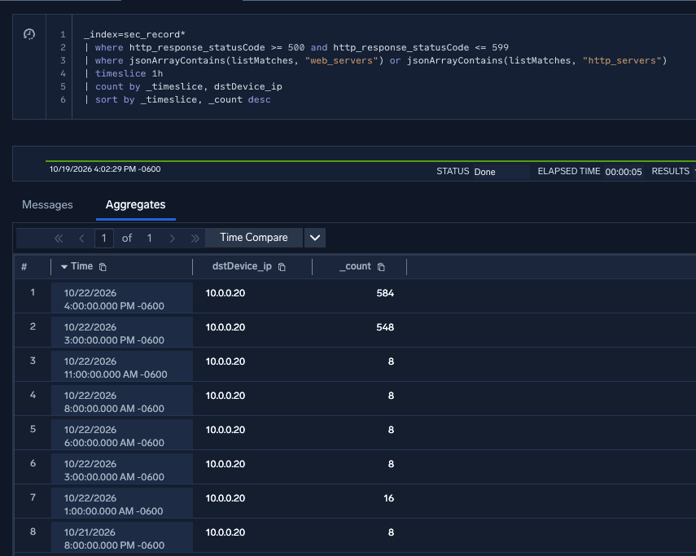The width and height of the screenshot is (696, 556).
Task: Click dstDevice_ip 10.0.0.20 in row 8
Action: (225, 532)
